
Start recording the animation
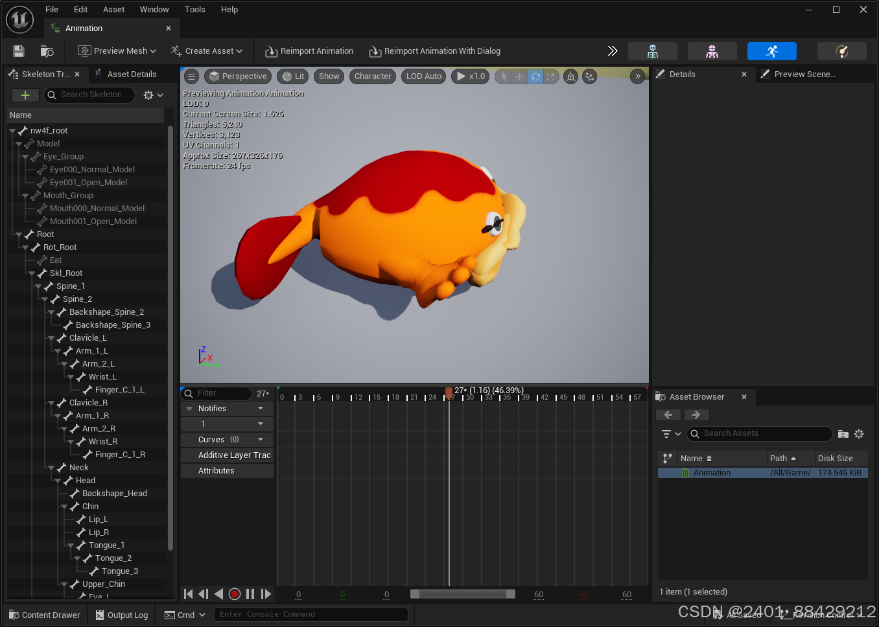235,594
